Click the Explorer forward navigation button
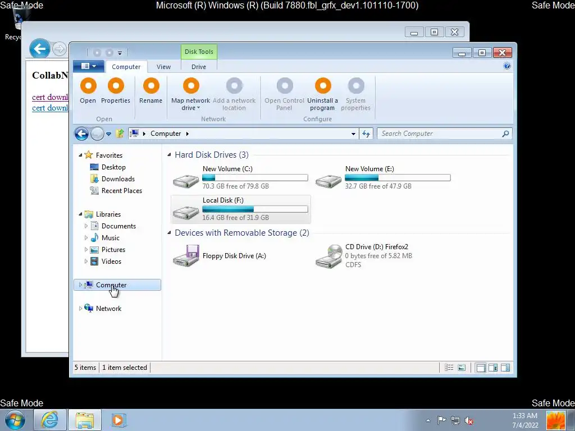The image size is (575, 431). 97,134
